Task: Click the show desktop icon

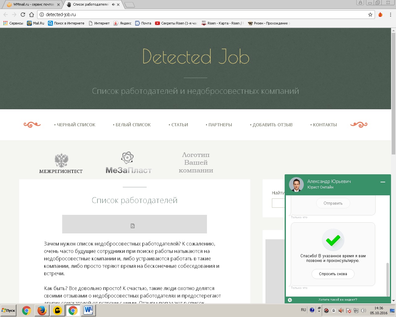Action: (393, 310)
